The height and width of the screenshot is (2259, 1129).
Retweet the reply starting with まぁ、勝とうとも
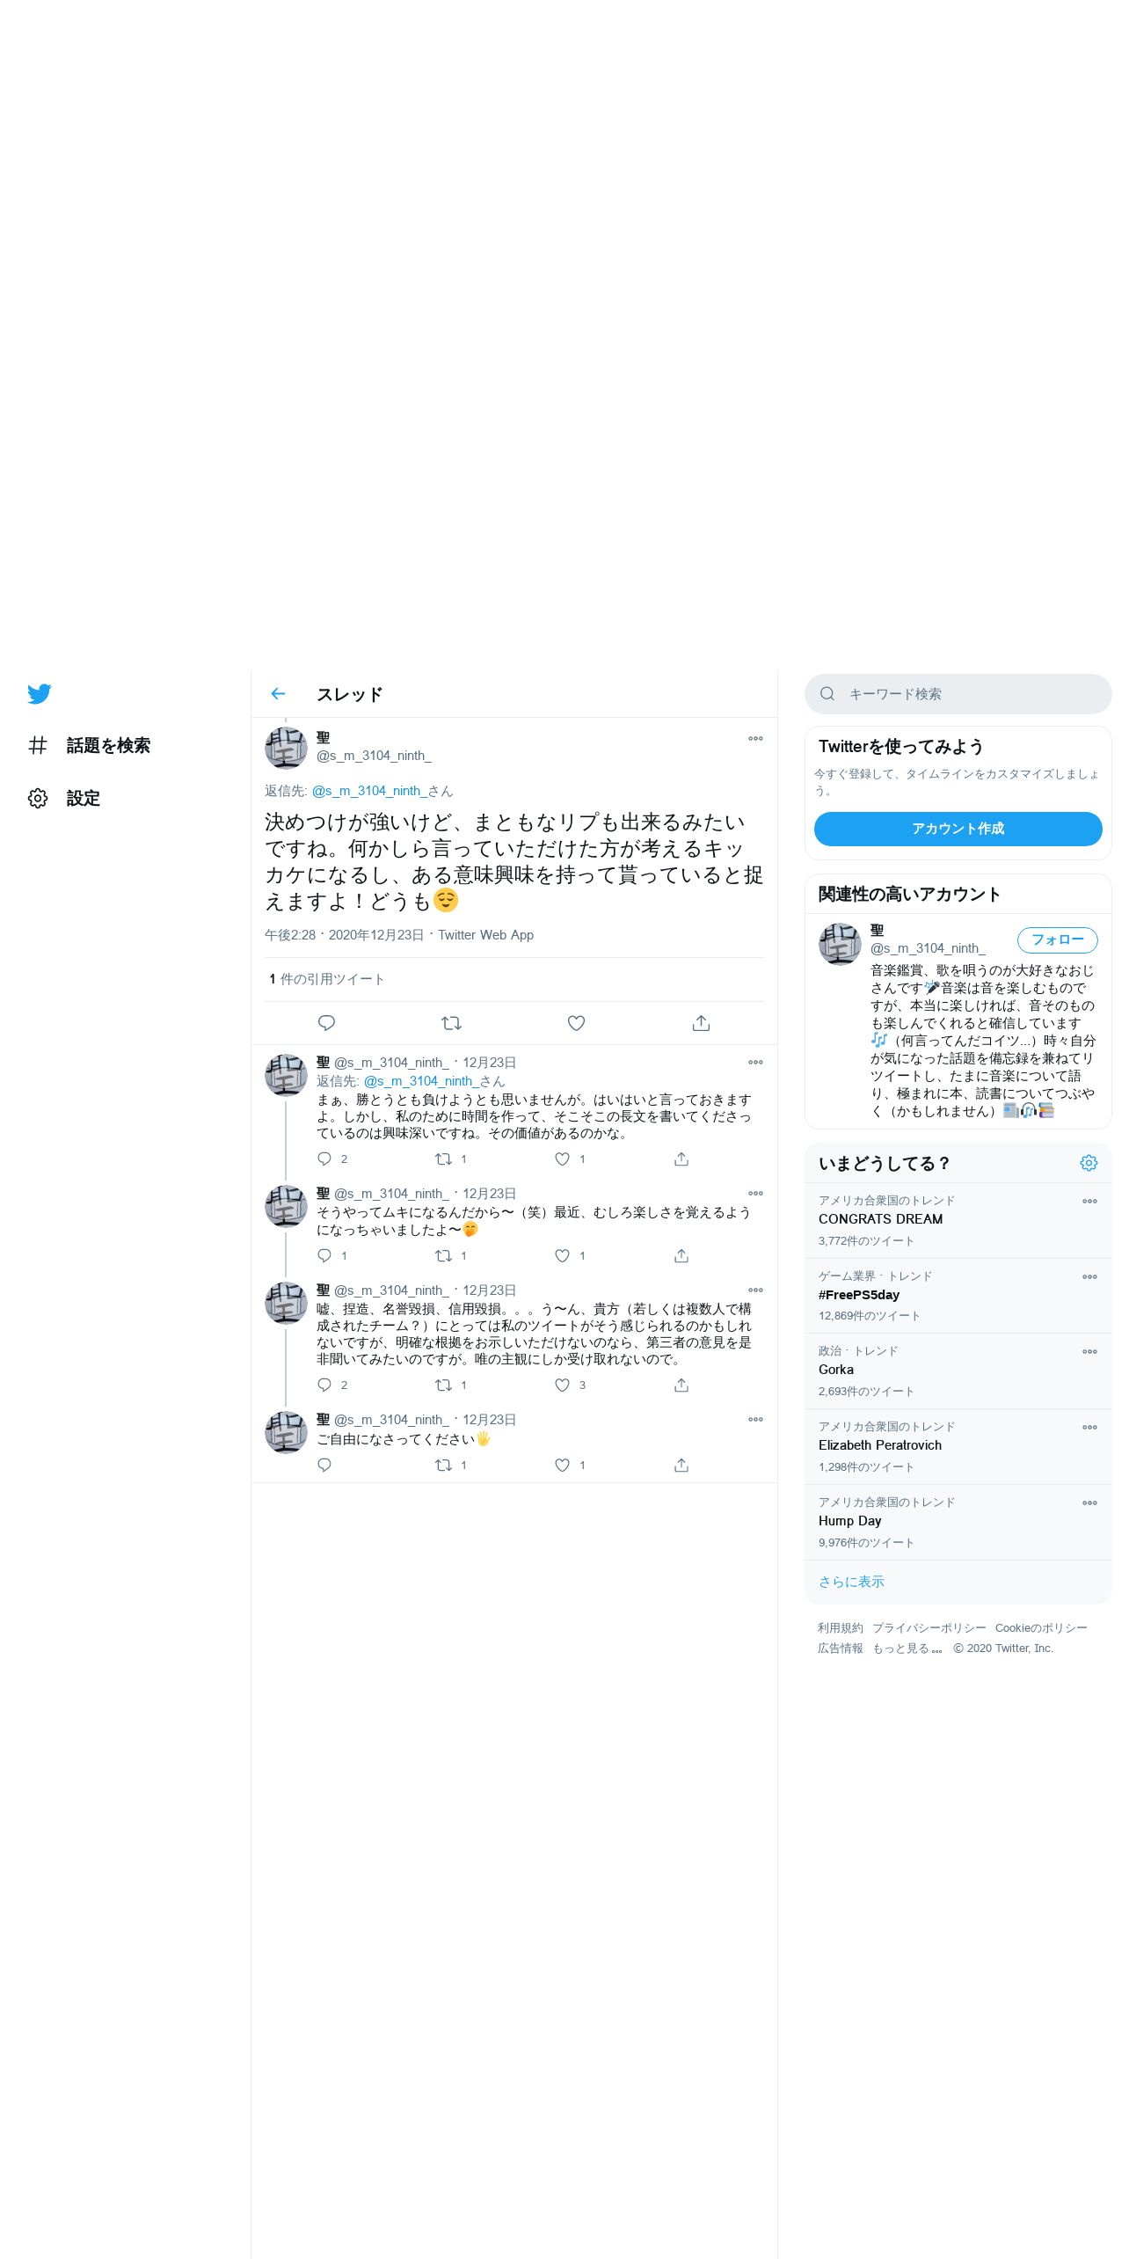[443, 1159]
